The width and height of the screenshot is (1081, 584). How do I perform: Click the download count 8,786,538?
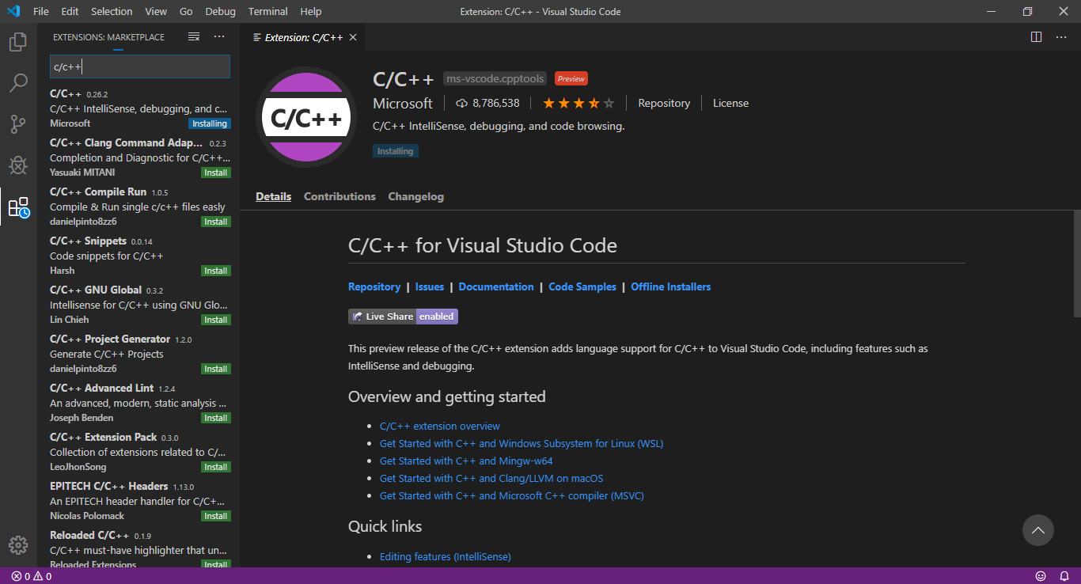pyautogui.click(x=488, y=103)
